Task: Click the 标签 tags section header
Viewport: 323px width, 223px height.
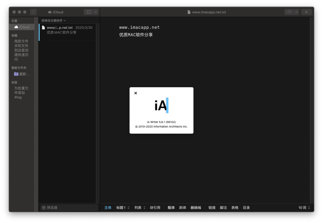Action: [15, 82]
